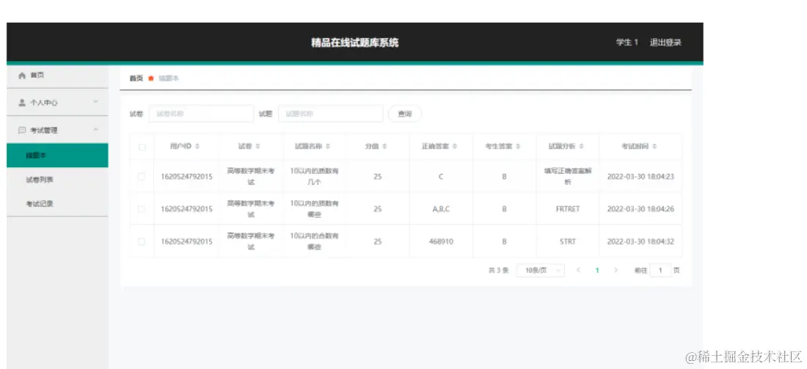The width and height of the screenshot is (807, 369).
Task: Tick the select-all checkbox in table header
Action: coord(142,147)
